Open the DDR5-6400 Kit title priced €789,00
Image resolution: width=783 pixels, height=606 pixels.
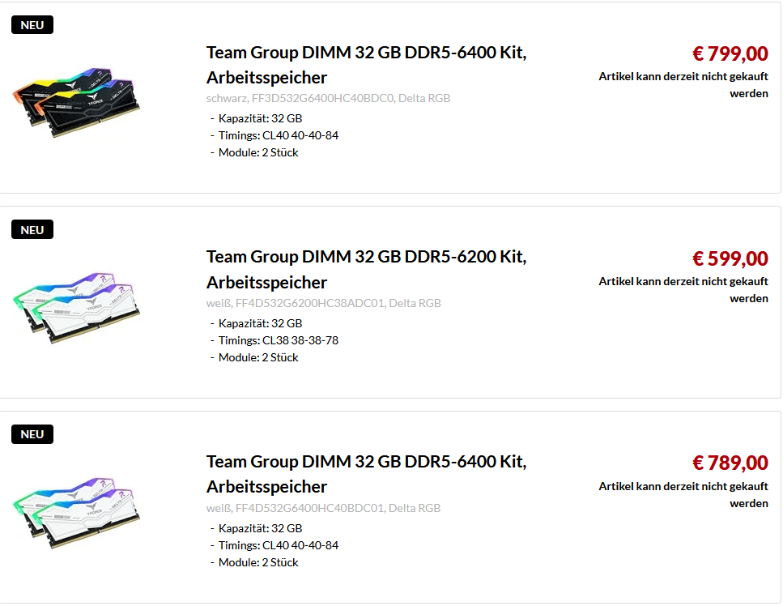tap(366, 463)
